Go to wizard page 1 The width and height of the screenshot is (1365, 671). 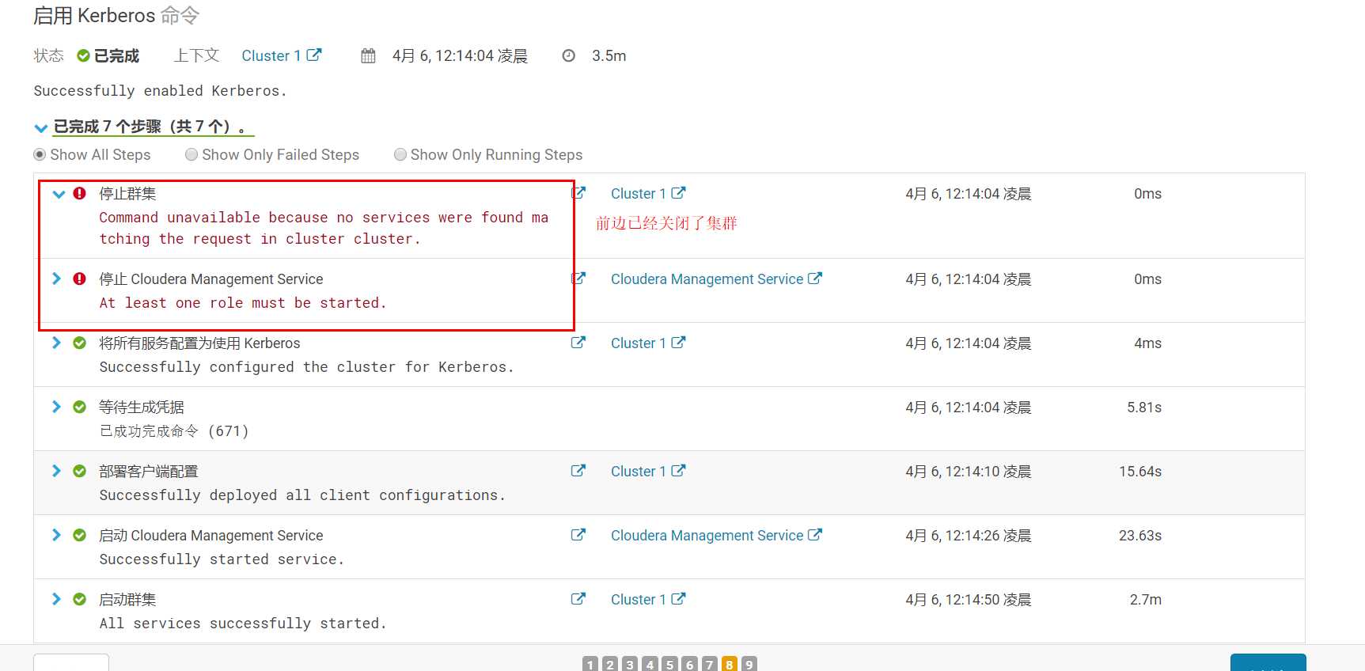tap(590, 664)
